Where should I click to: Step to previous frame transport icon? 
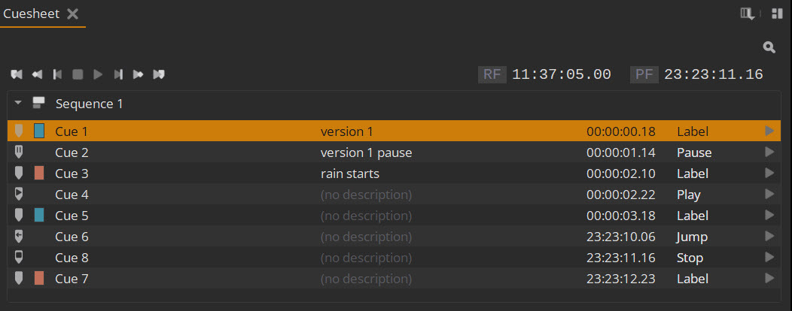pyautogui.click(x=57, y=74)
